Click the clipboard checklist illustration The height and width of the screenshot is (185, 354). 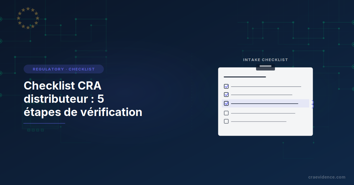265,100
